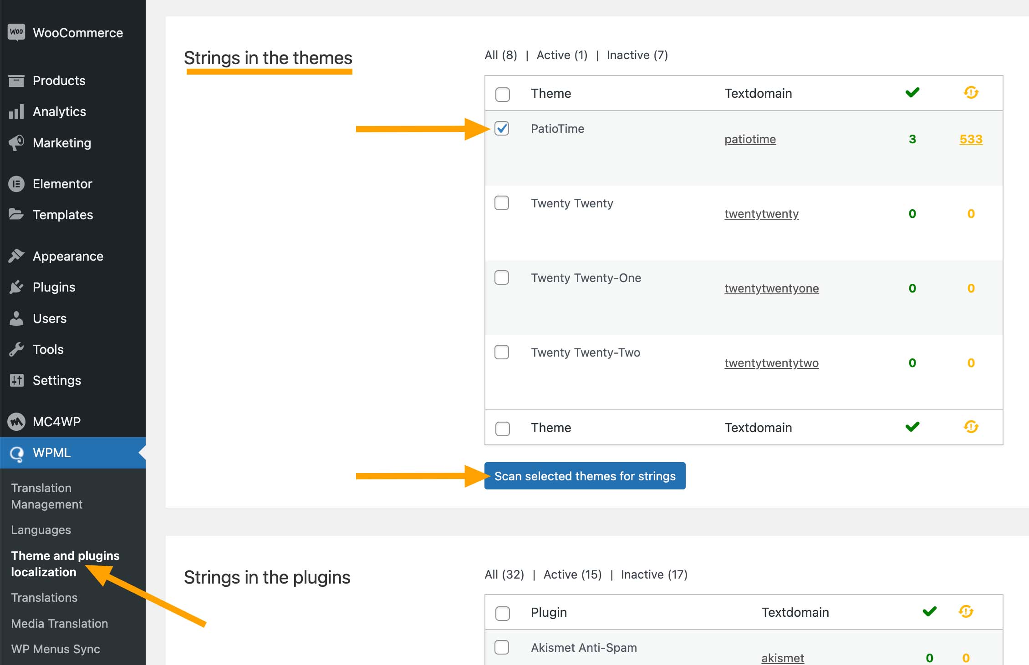Select the WooCommerce sidebar icon
1029x665 pixels.
tap(16, 32)
